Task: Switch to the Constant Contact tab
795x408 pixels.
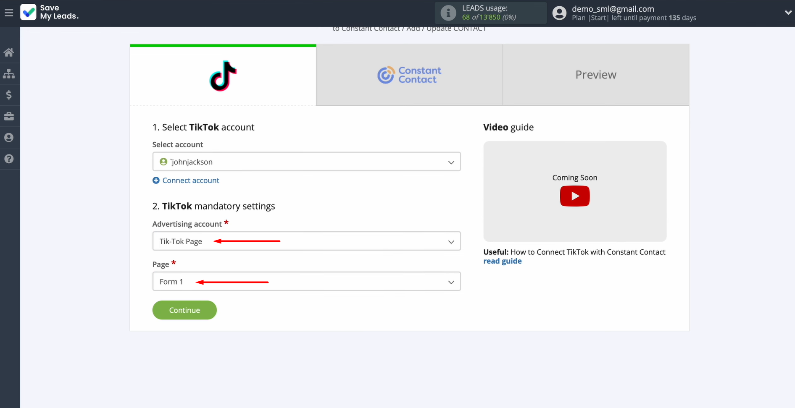Action: (x=409, y=75)
